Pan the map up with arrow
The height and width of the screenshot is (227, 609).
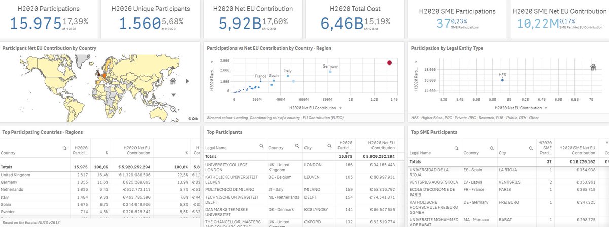[173, 67]
